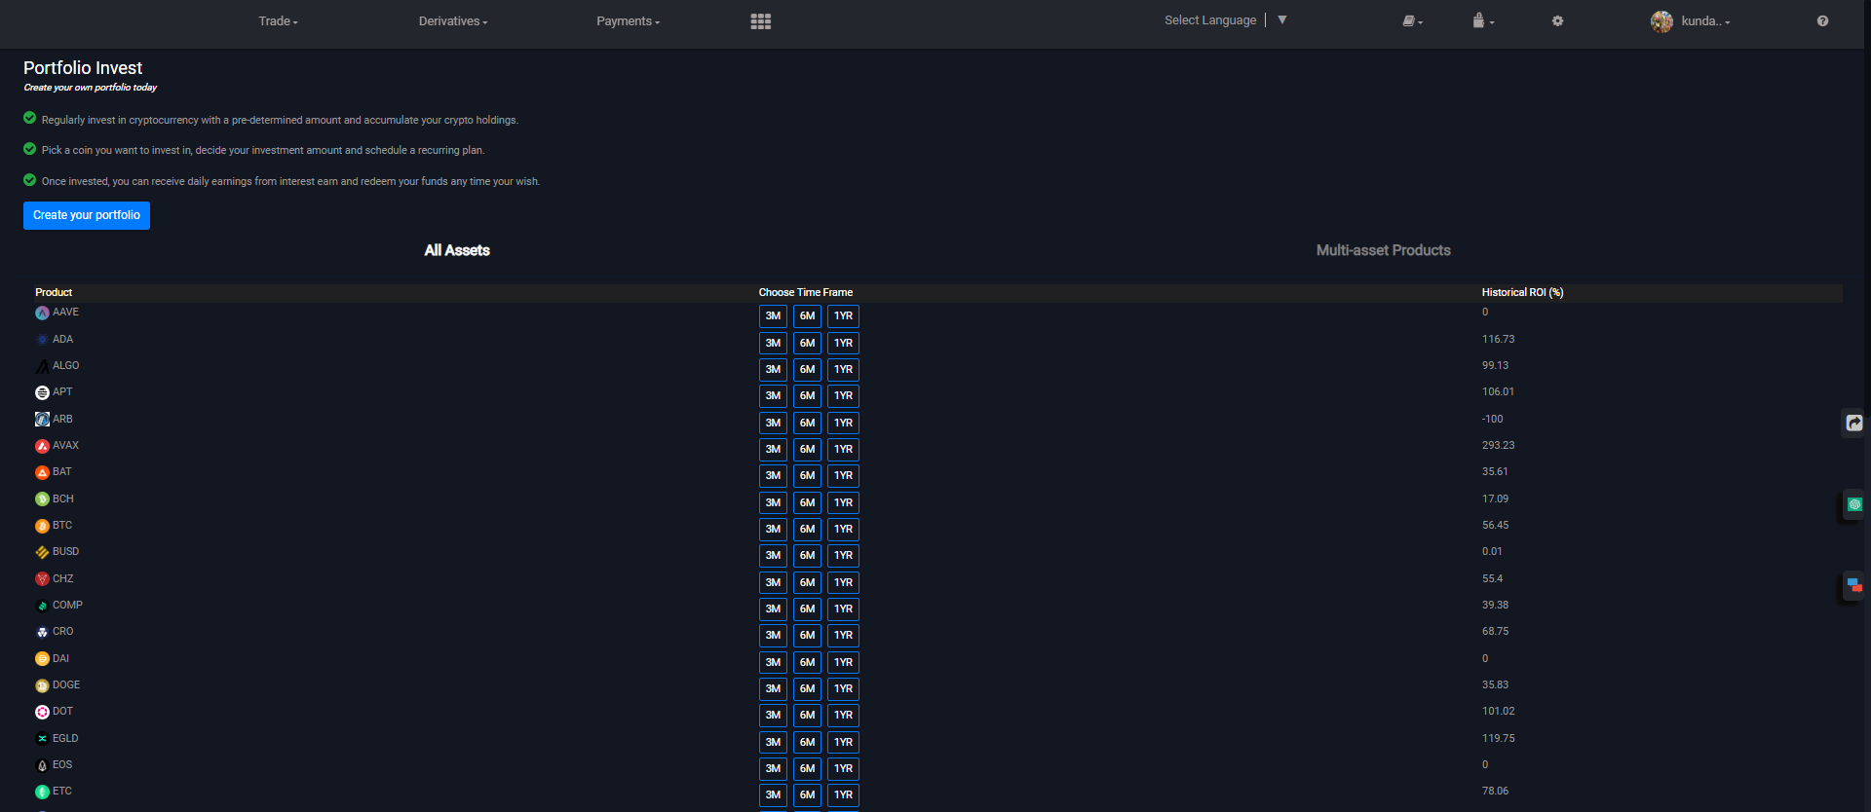1871x812 pixels.
Task: Select 3M time frame for AAVE
Action: [x=773, y=316]
